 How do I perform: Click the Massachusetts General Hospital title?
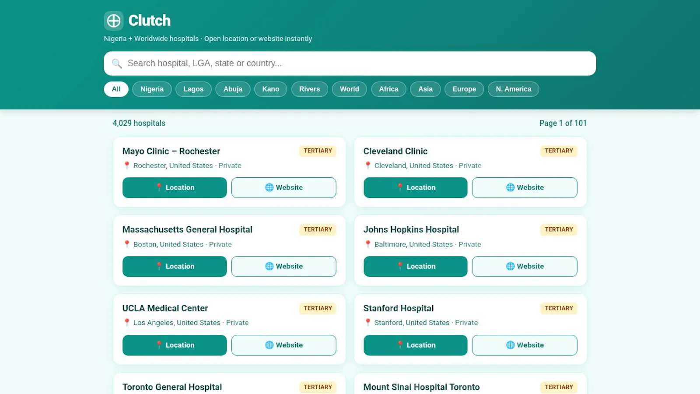pyautogui.click(x=187, y=229)
